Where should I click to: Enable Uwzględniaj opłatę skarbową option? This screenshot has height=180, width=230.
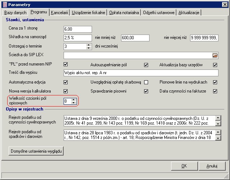coord(146,82)
